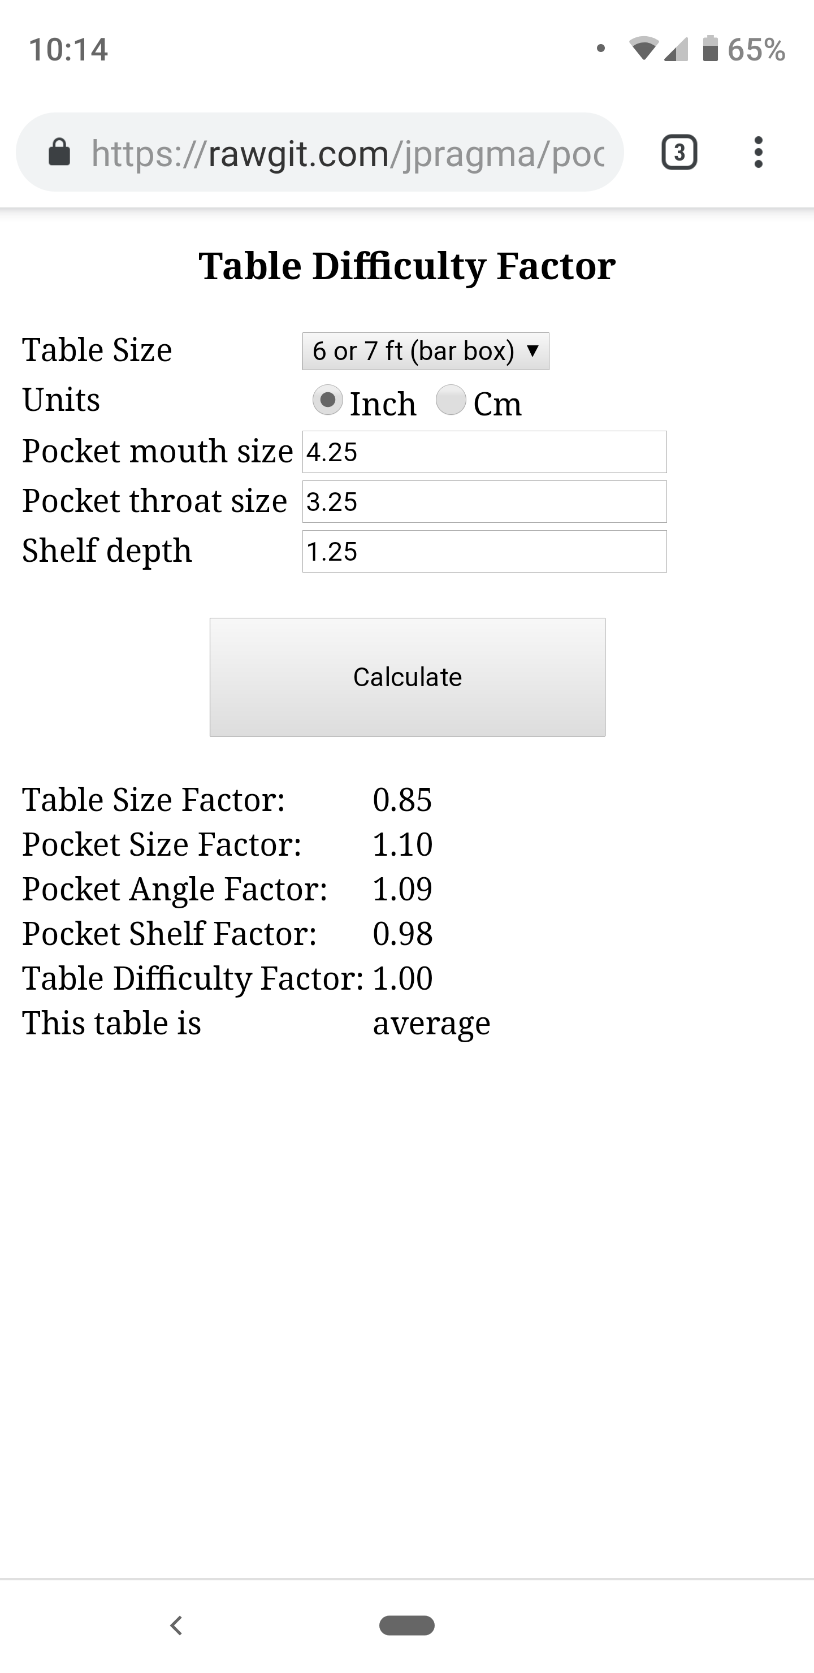814x1673 pixels.
Task: Tap the Android back navigation arrow
Action: click(176, 1625)
